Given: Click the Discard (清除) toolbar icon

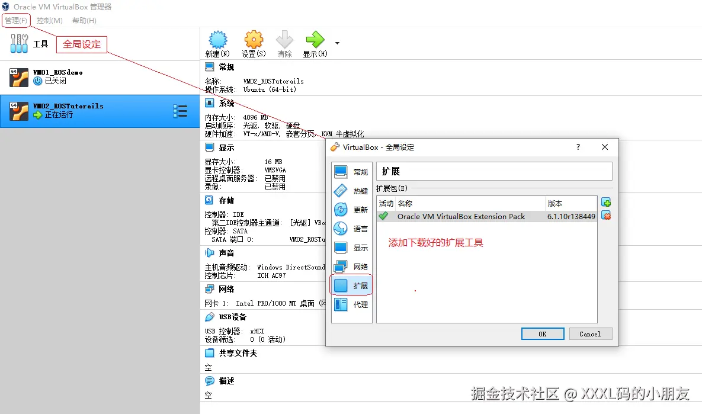Looking at the screenshot, I should (284, 40).
